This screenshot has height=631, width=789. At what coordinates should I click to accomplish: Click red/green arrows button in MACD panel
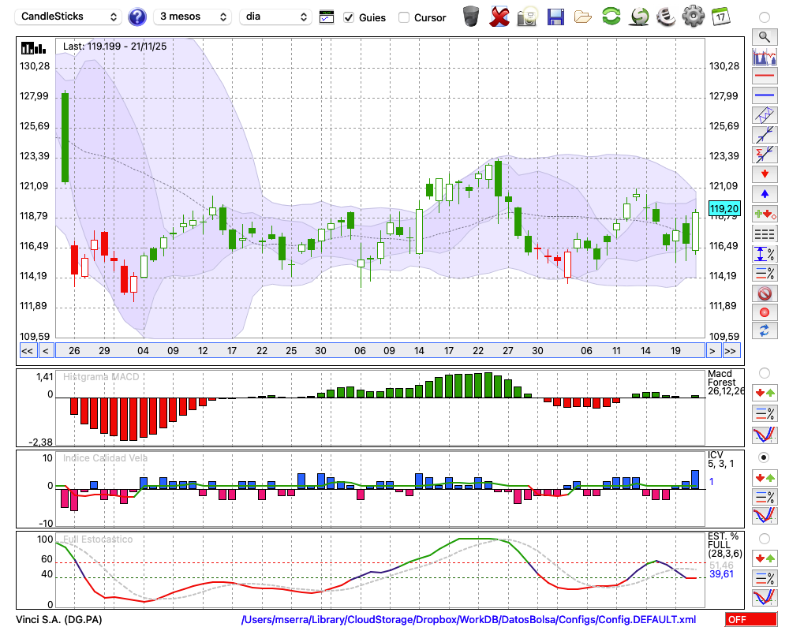pos(765,393)
